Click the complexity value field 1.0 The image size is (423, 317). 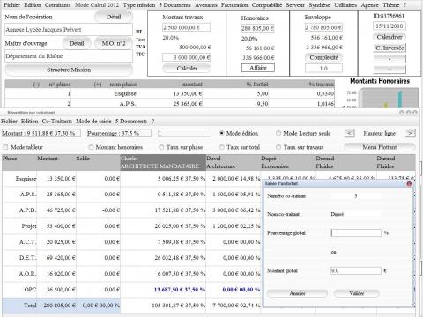323,68
